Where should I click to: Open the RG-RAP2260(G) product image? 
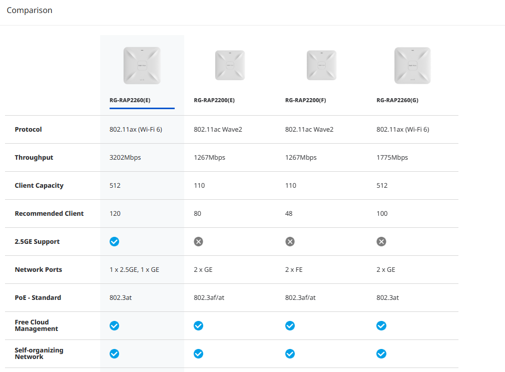412,66
